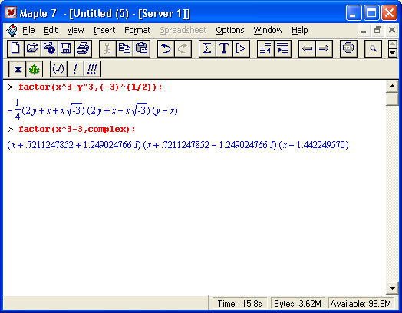Click the autocorrect syntax check (✓) icon
The image size is (402, 313).
pos(58,69)
